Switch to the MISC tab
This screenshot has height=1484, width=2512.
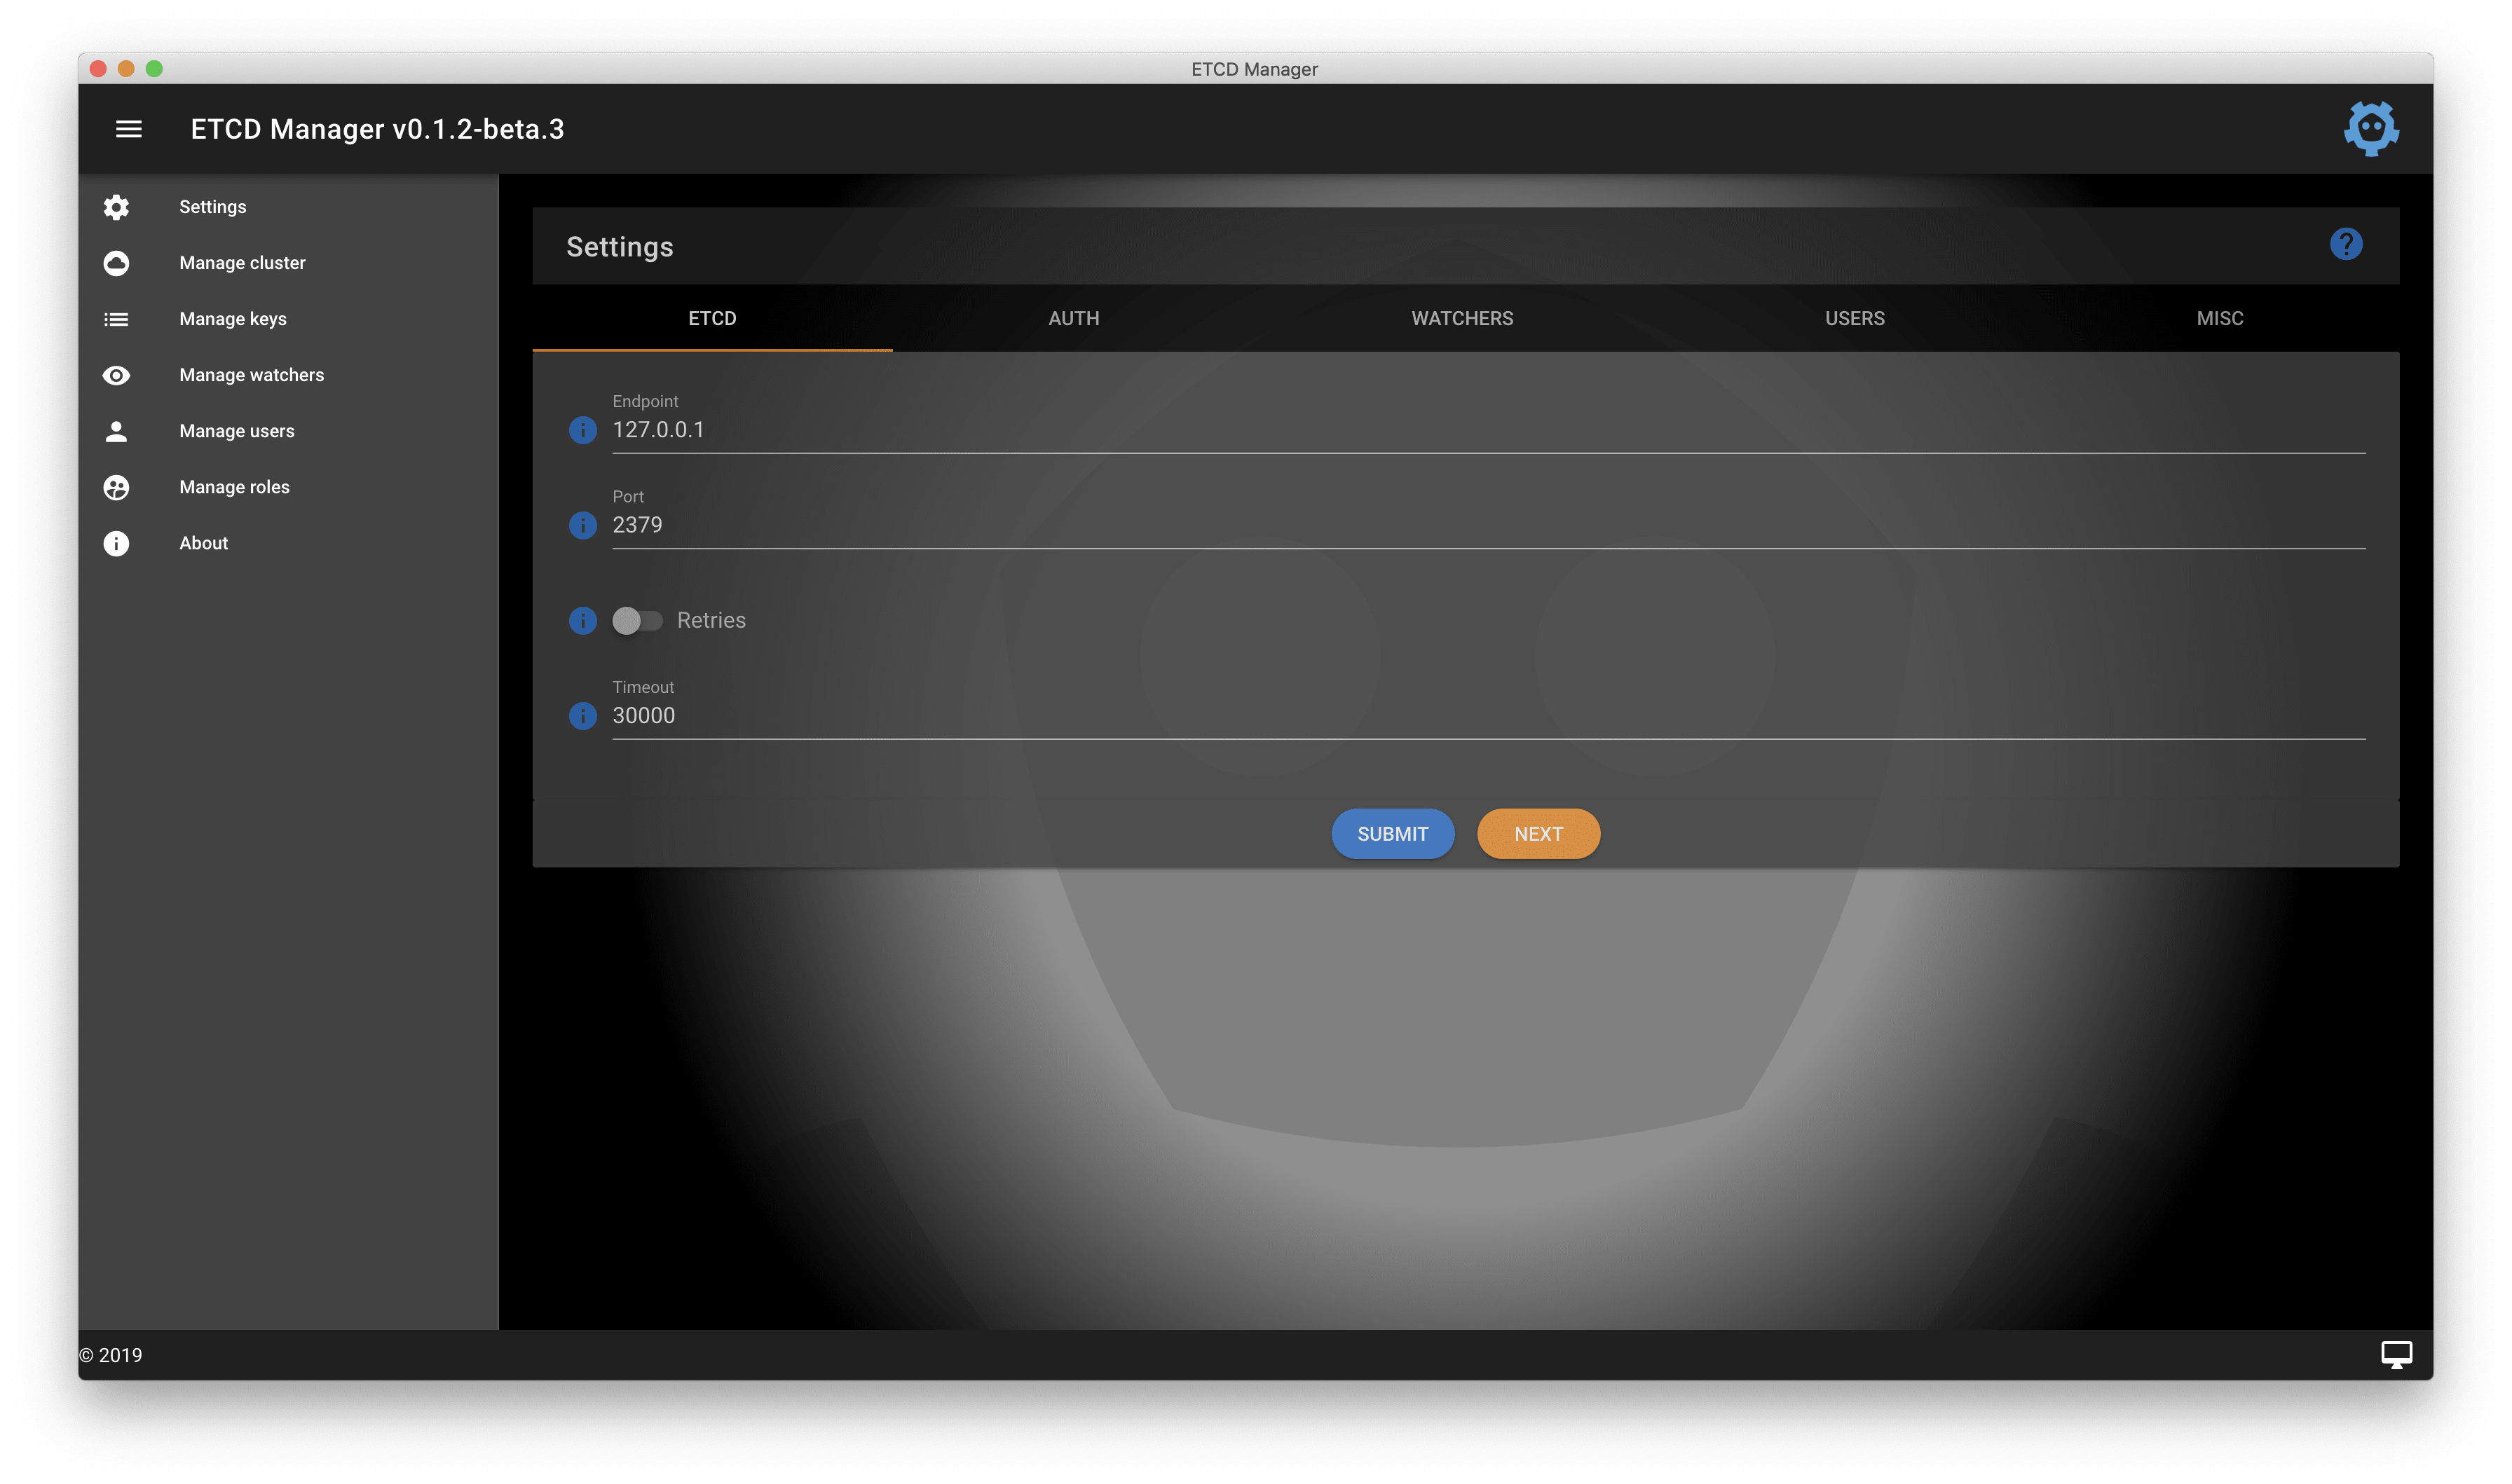tap(2219, 318)
